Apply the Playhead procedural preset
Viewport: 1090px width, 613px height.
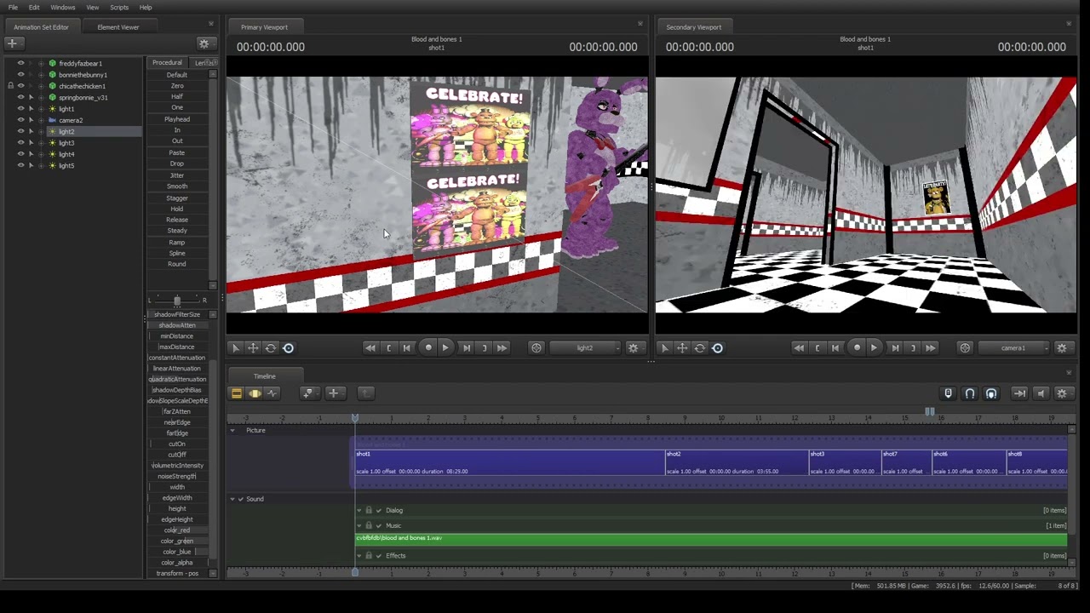[x=177, y=119]
